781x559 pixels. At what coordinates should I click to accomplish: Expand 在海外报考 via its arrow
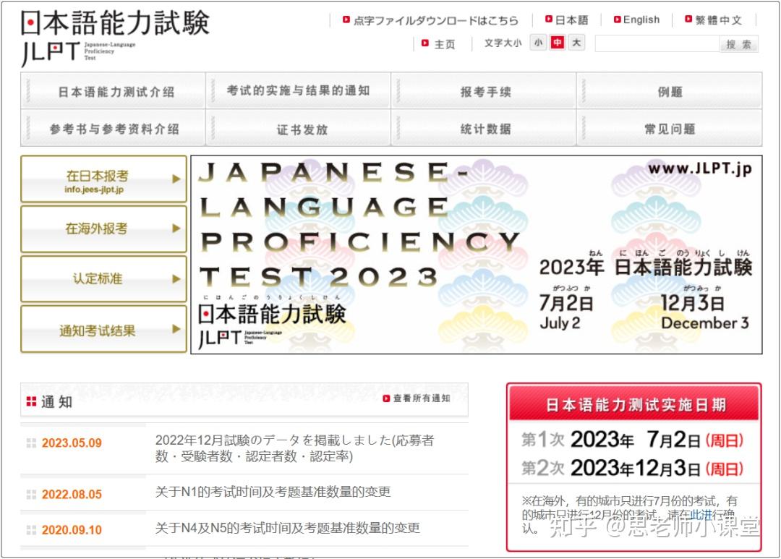pyautogui.click(x=175, y=229)
